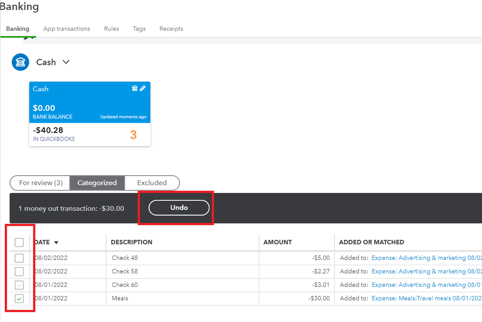Open the Tags tab
The height and width of the screenshot is (322, 482).
[139, 29]
